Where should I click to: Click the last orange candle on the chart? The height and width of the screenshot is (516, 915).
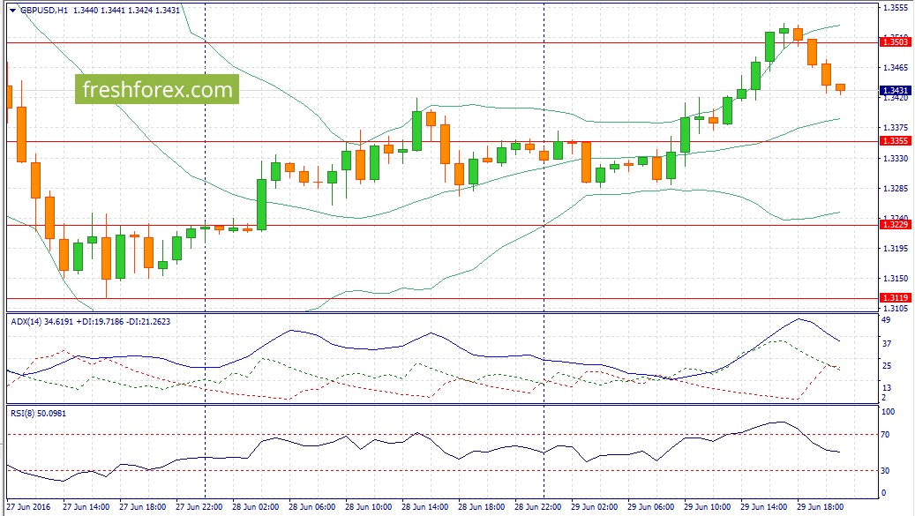coord(840,87)
